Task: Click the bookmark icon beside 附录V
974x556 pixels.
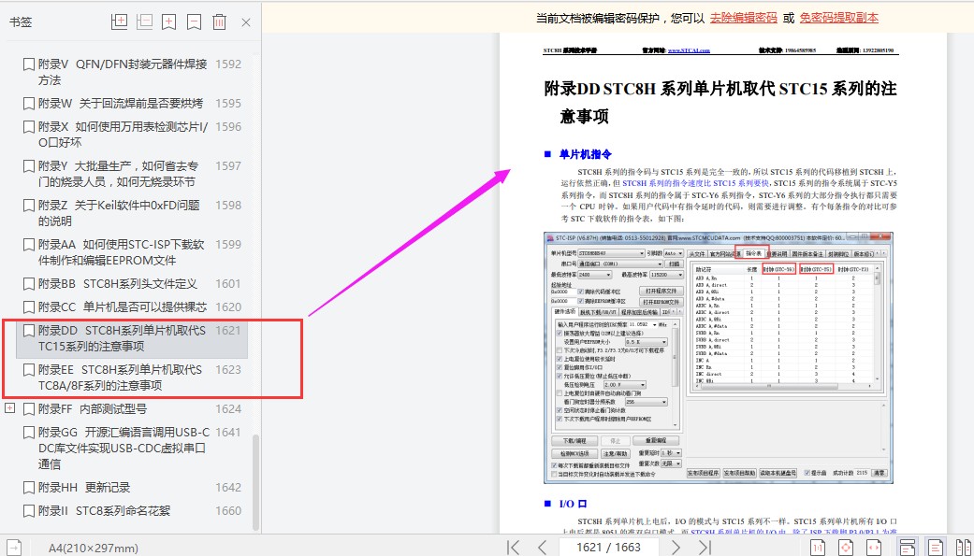Action: click(29, 64)
